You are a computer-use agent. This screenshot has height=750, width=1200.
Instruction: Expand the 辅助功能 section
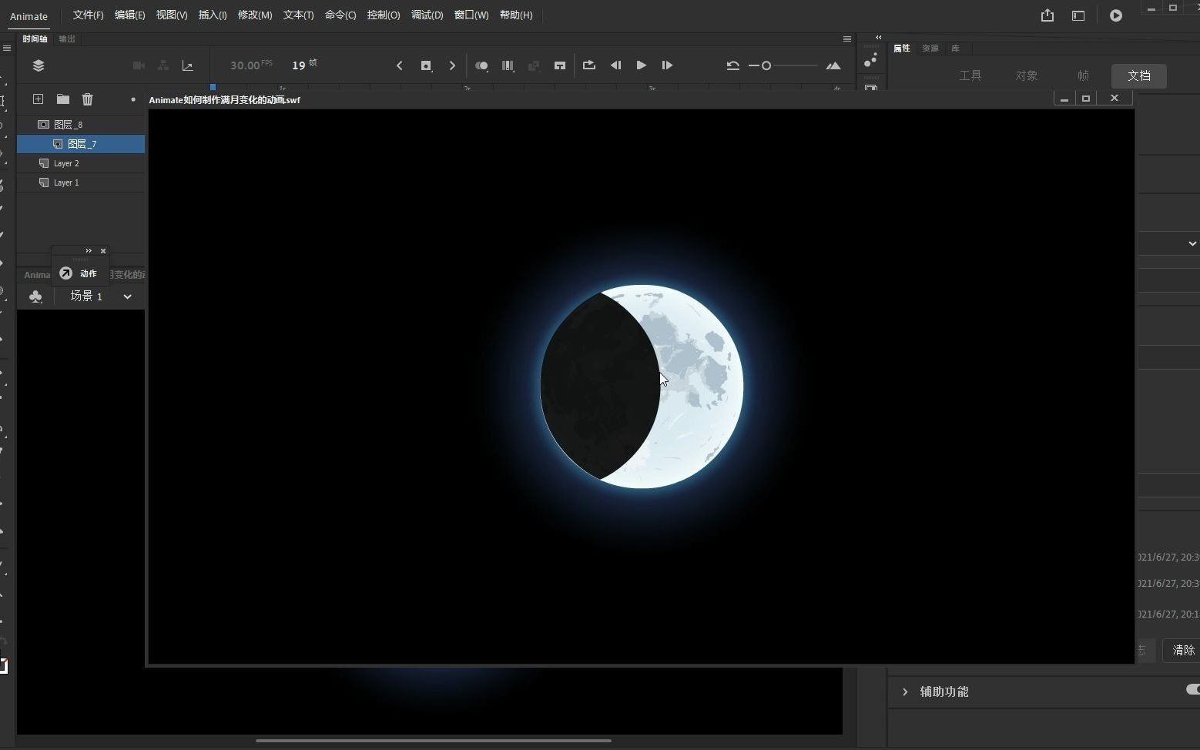point(906,691)
